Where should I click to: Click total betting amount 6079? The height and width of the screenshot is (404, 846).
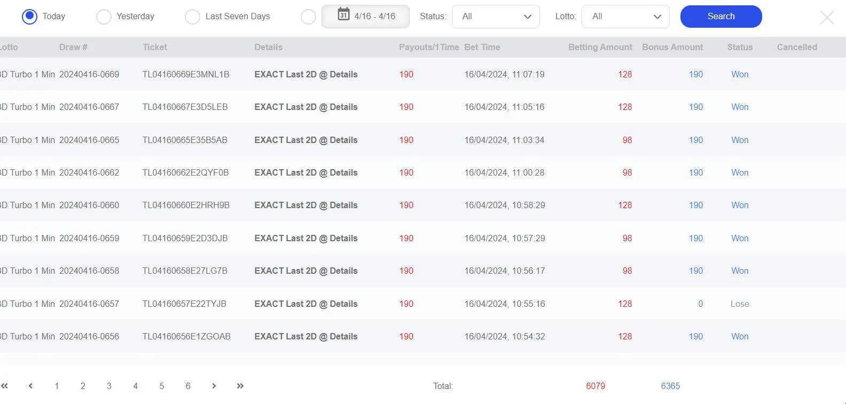[x=596, y=386]
